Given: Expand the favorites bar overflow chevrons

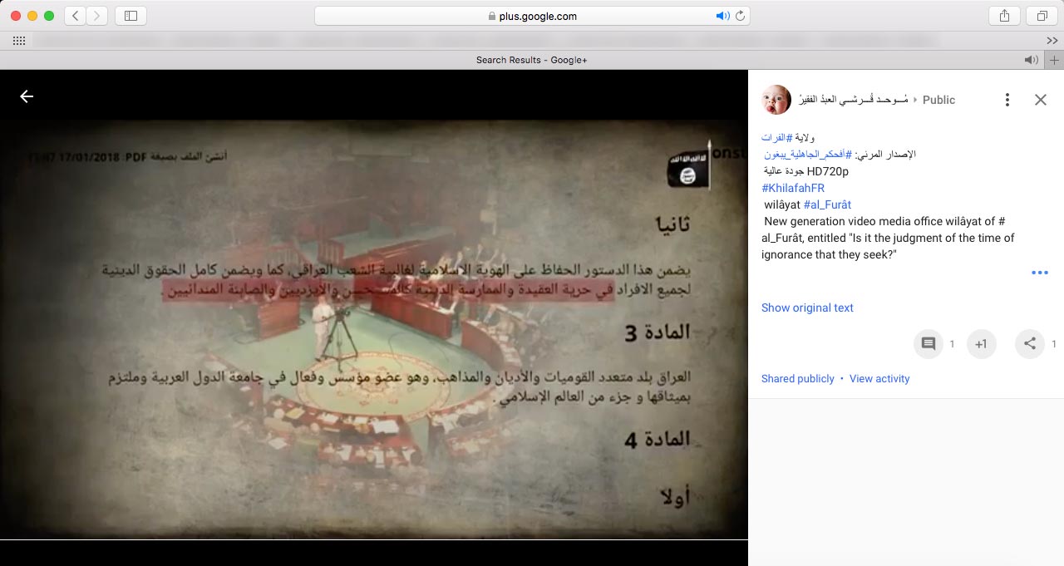Looking at the screenshot, I should (1052, 41).
